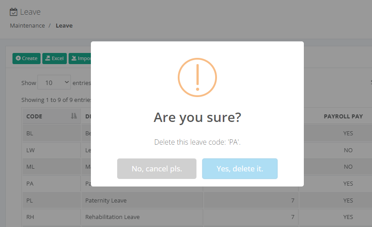Cancel with No, cancel pls. button
Image resolution: width=372 pixels, height=227 pixels.
156,169
